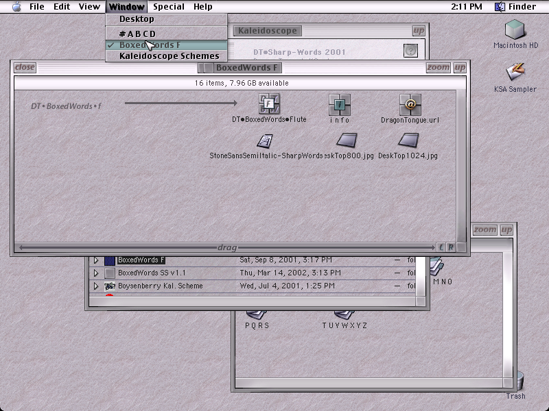Open the DragonTongue.url link file
The width and height of the screenshot is (549, 411).
(410, 105)
